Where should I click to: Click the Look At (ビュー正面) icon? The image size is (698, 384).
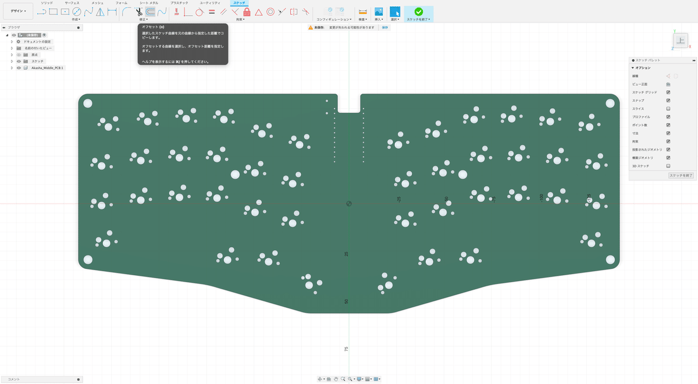coord(668,84)
